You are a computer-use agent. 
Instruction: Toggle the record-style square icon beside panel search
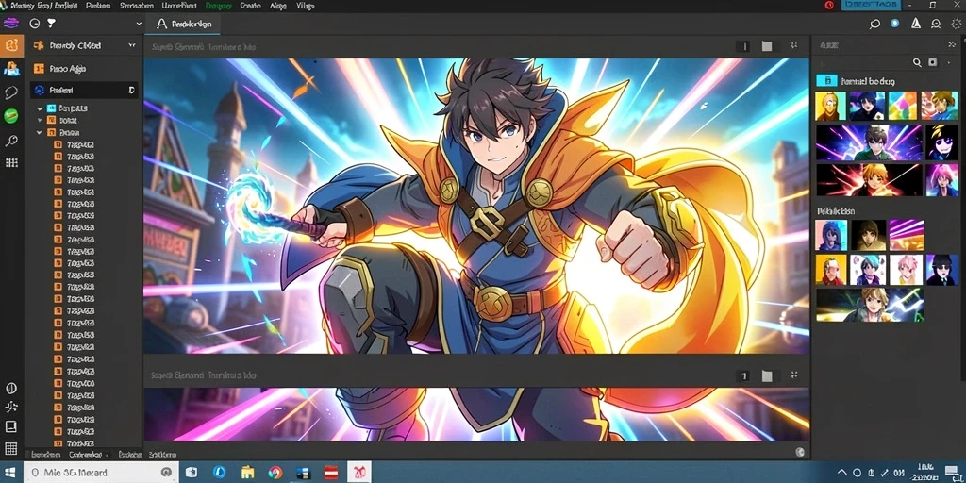[933, 62]
